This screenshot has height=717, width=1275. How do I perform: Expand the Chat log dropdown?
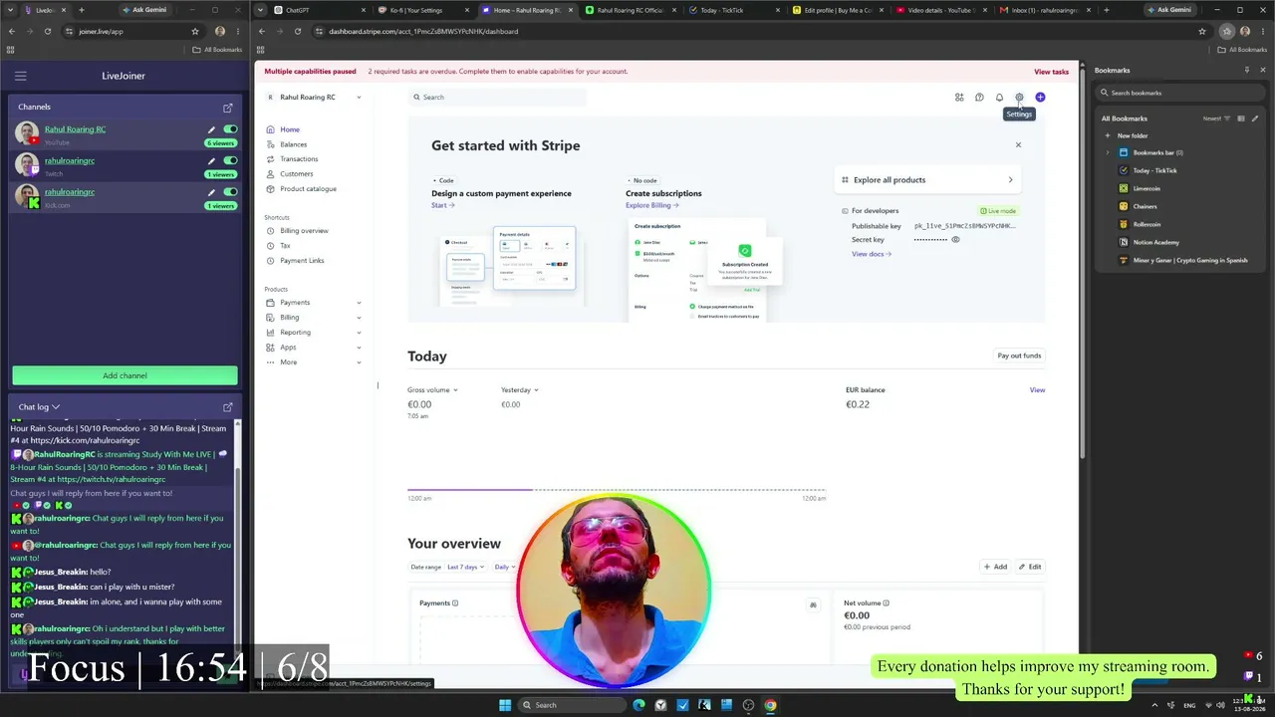point(56,407)
